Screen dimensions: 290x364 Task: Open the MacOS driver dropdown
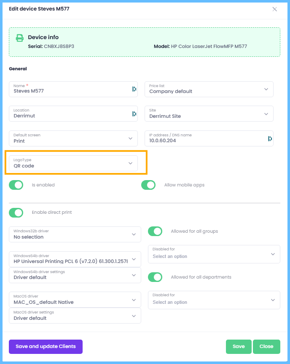click(x=75, y=300)
